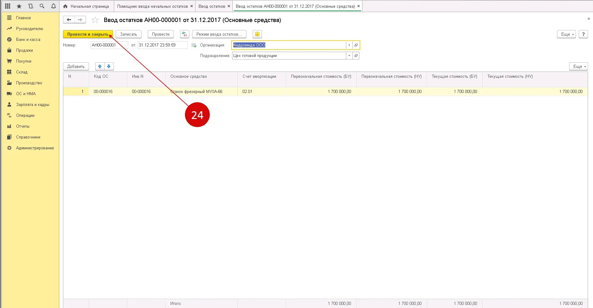Open Подразделение field link icon
This screenshot has height=308, width=593.
pyautogui.click(x=356, y=56)
